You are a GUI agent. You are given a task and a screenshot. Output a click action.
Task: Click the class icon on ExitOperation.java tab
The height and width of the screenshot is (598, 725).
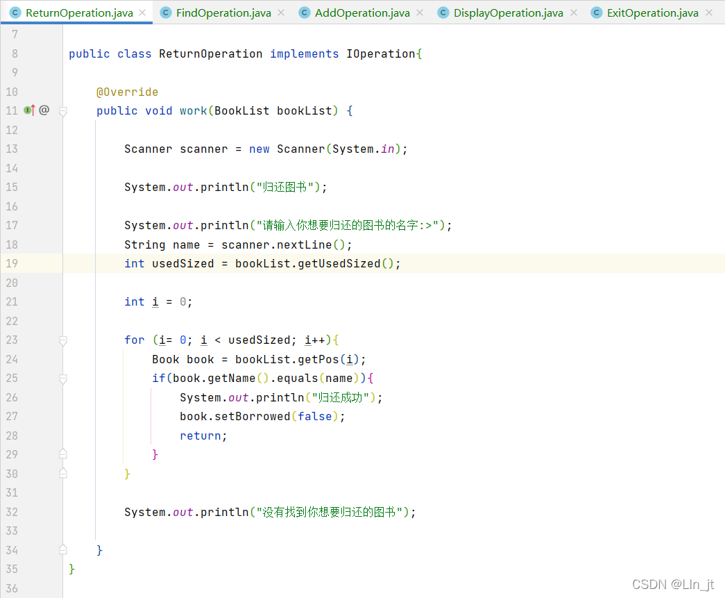pyautogui.click(x=597, y=13)
